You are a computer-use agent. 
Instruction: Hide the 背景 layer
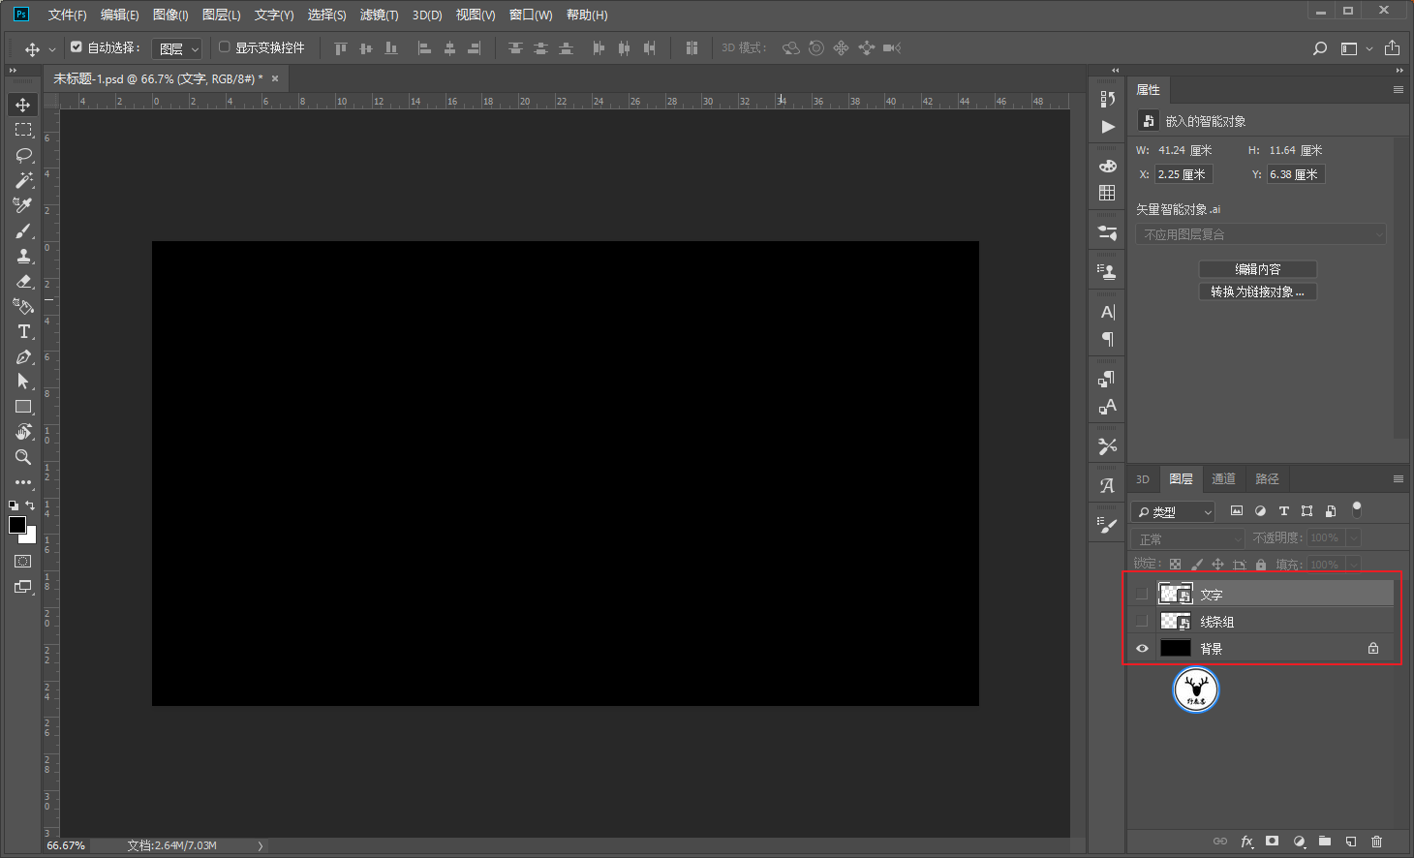click(x=1142, y=648)
